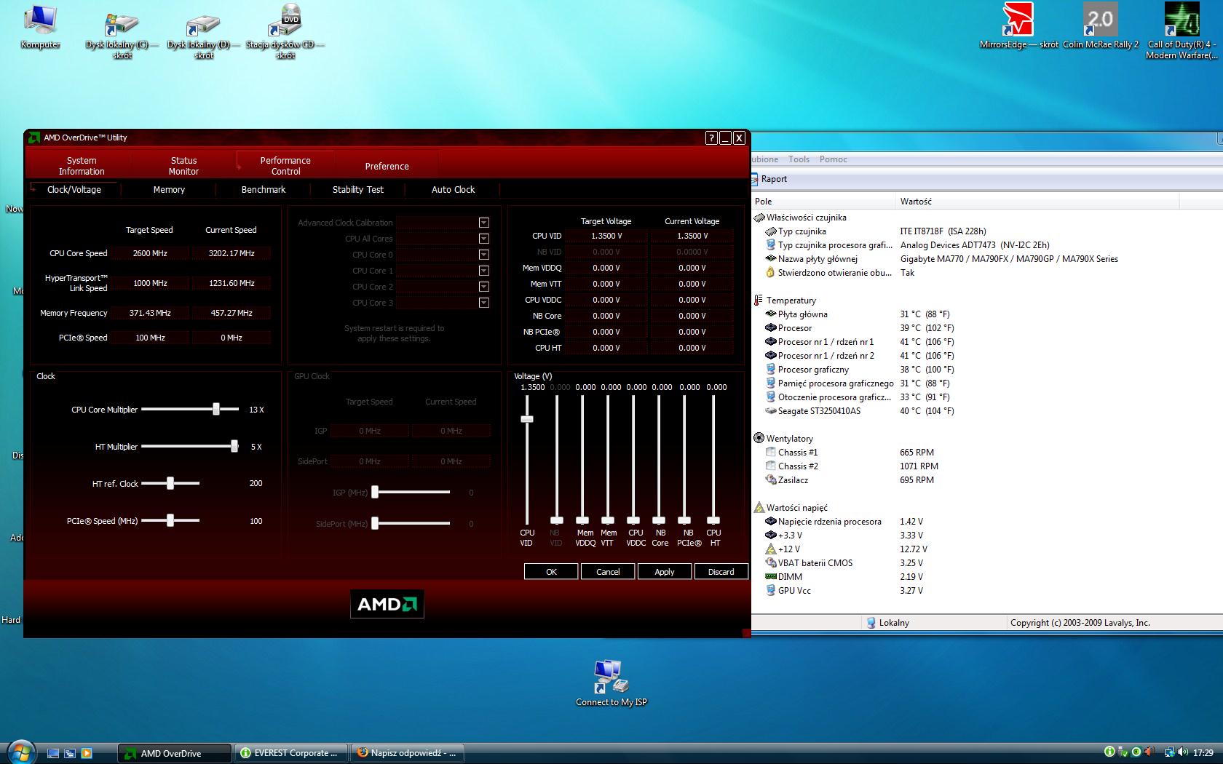
Task: Click the Właściwości czujnika section icon
Action: pyautogui.click(x=759, y=218)
